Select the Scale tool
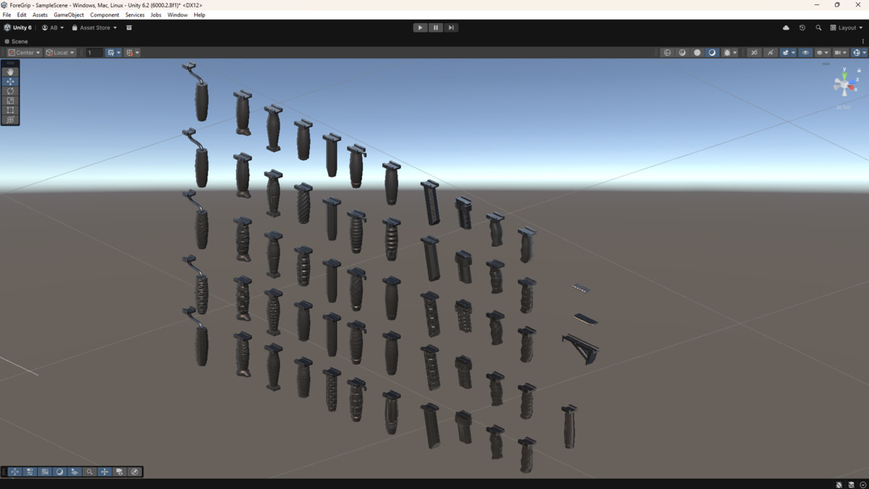Screen dimensions: 869x489 pyautogui.click(x=9, y=100)
